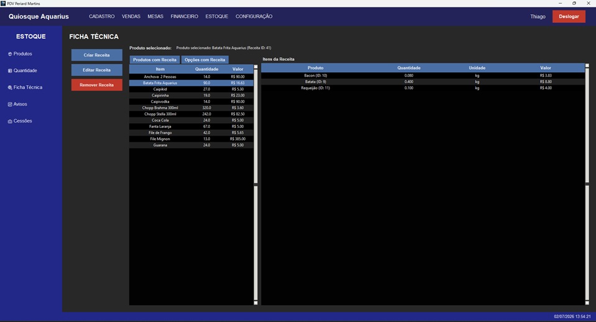Click the Remover Receita button
The width and height of the screenshot is (596, 322).
tap(96, 85)
